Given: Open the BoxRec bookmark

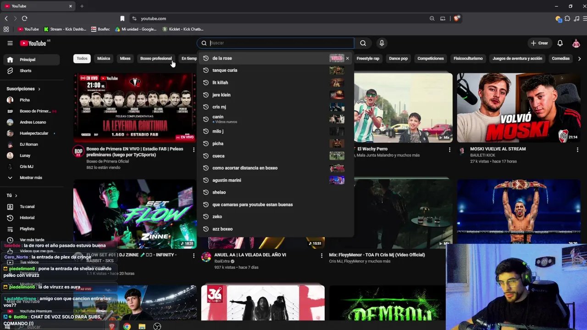Looking at the screenshot, I should (x=100, y=29).
